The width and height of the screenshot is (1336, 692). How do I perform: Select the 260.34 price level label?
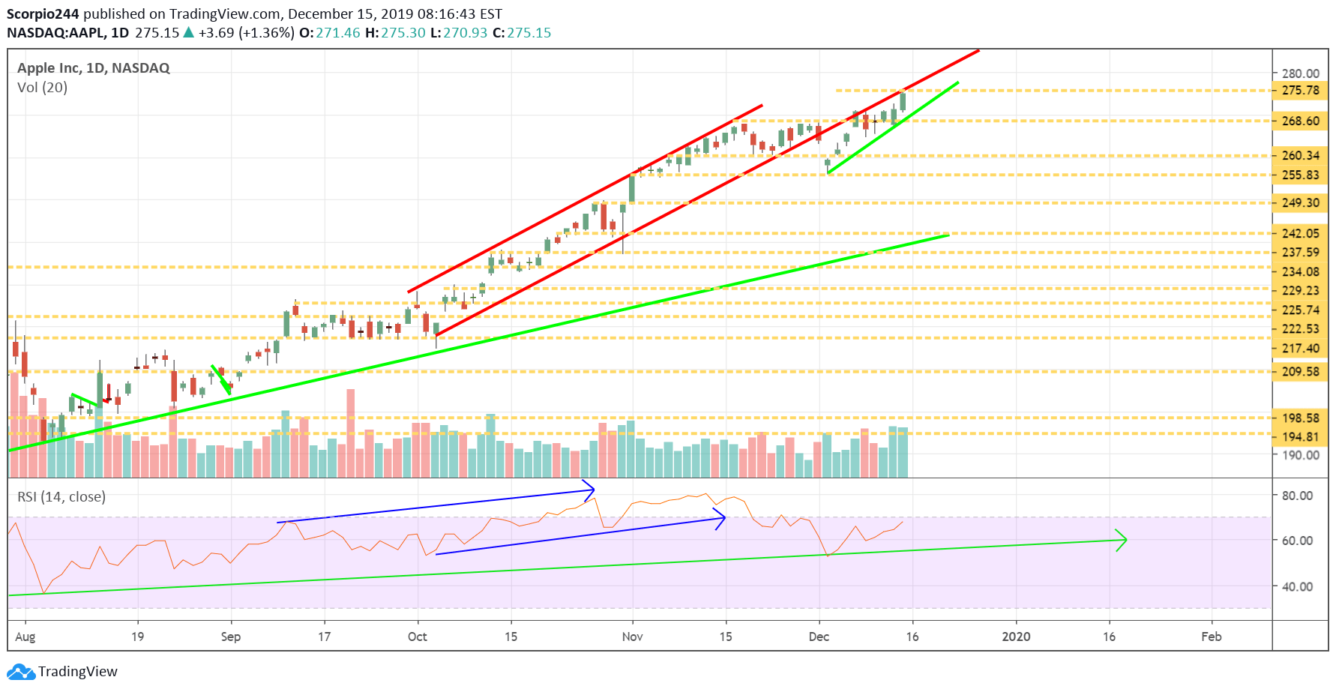[1300, 156]
